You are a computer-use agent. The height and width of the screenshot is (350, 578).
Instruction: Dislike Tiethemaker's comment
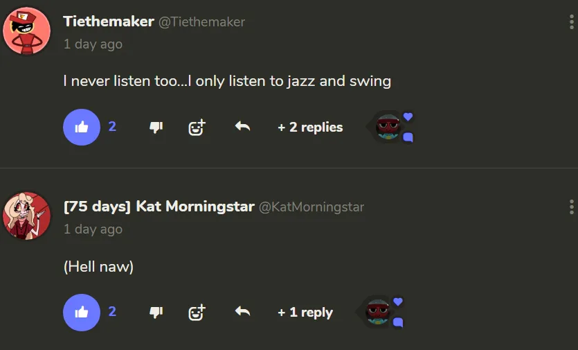(x=156, y=128)
